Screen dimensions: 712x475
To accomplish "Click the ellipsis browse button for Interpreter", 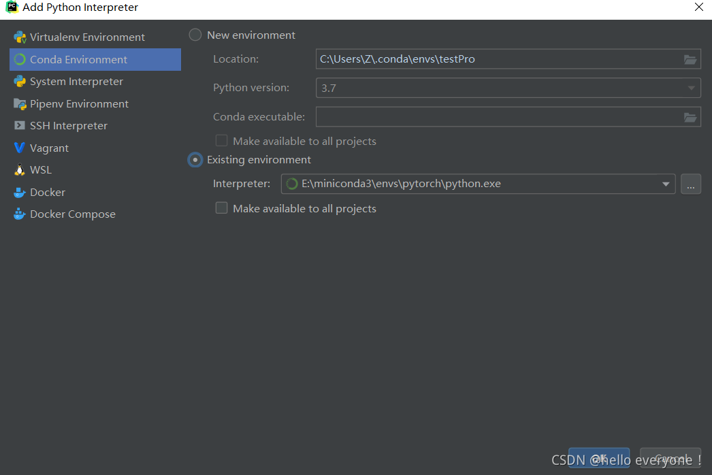I will [x=691, y=184].
